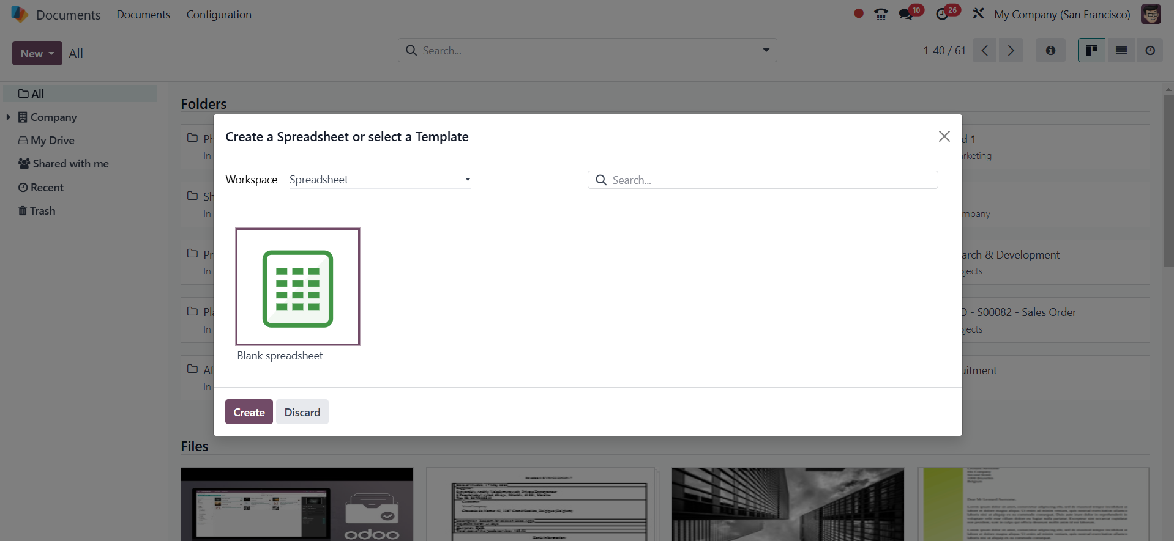Go to the next page of documents
Viewport: 1174px width, 541px height.
coord(1011,51)
